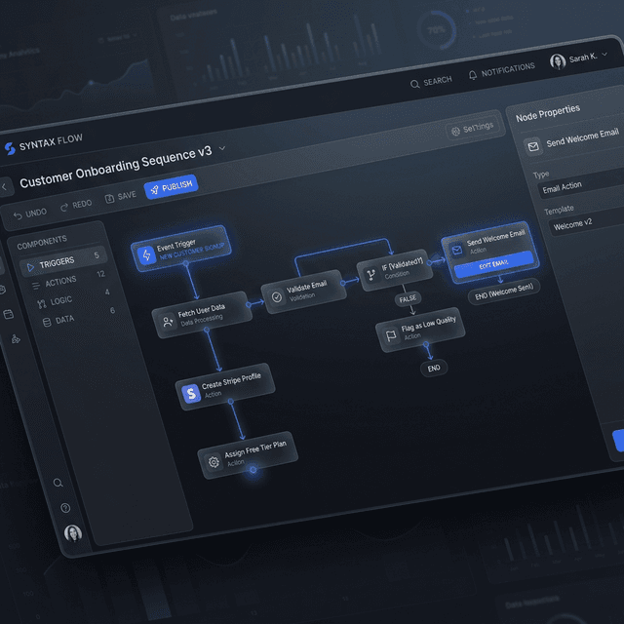Click the Actions list icon
Screen dimensions: 624x624
pyautogui.click(x=36, y=286)
